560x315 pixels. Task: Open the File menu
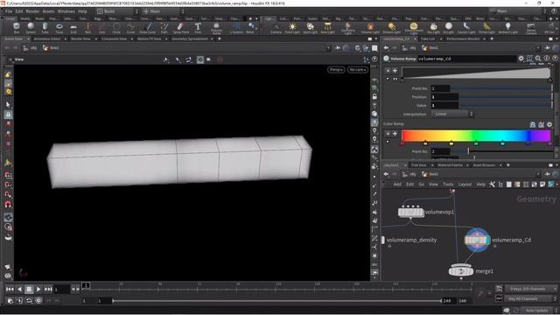(x=9, y=11)
